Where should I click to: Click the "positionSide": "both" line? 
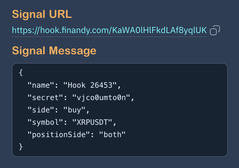[x=76, y=135]
